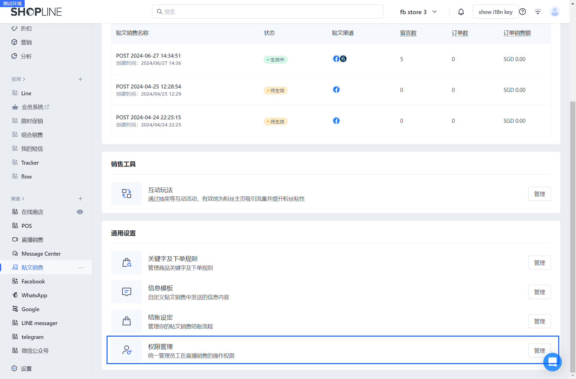Click the wifi status icon in header
This screenshot has height=379, width=576.
pyautogui.click(x=538, y=12)
